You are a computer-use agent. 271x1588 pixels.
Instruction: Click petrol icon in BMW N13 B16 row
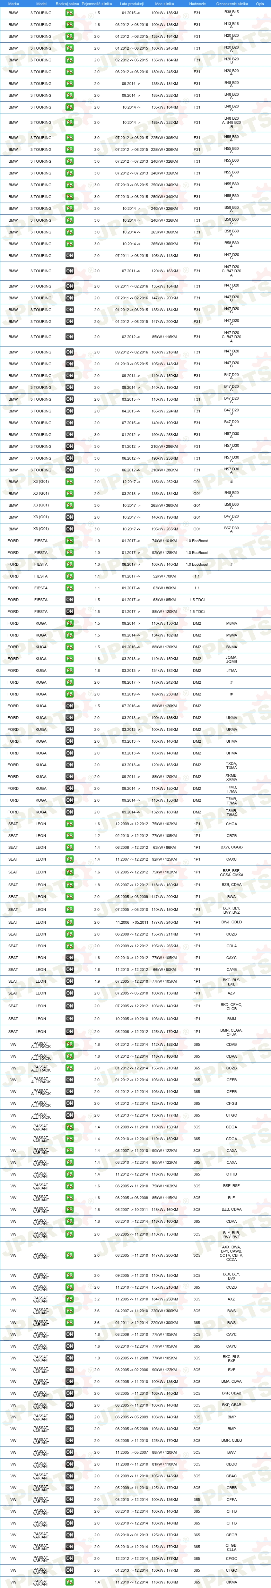pyautogui.click(x=70, y=25)
